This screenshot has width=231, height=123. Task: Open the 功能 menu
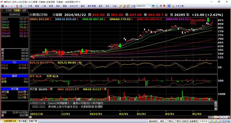[115, 6]
